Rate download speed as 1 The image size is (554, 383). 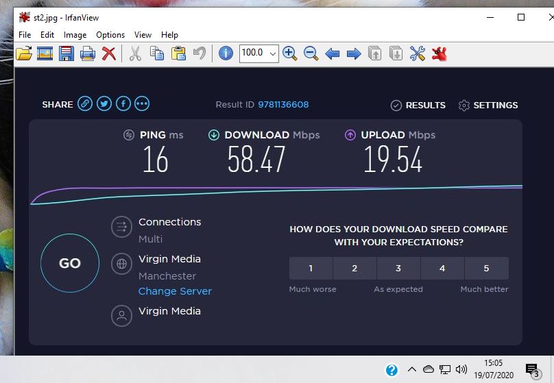[311, 269]
